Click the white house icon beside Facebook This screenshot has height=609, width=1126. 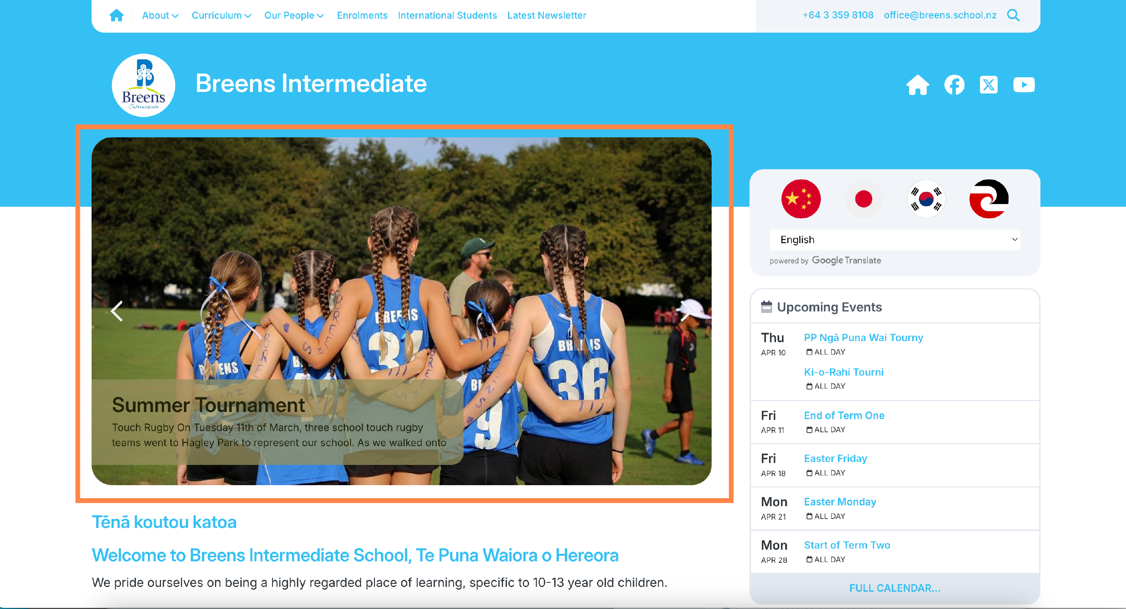coord(917,85)
